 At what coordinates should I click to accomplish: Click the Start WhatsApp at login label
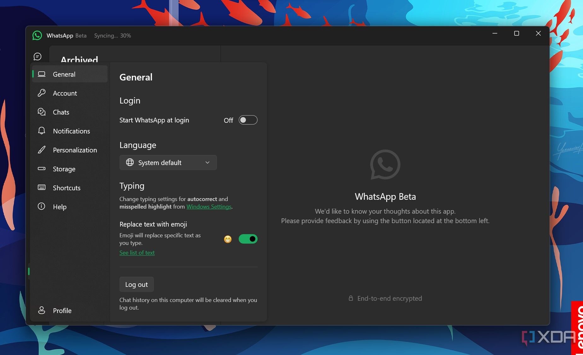(154, 120)
